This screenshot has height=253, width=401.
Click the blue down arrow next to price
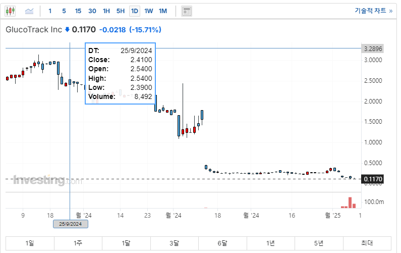(x=67, y=30)
